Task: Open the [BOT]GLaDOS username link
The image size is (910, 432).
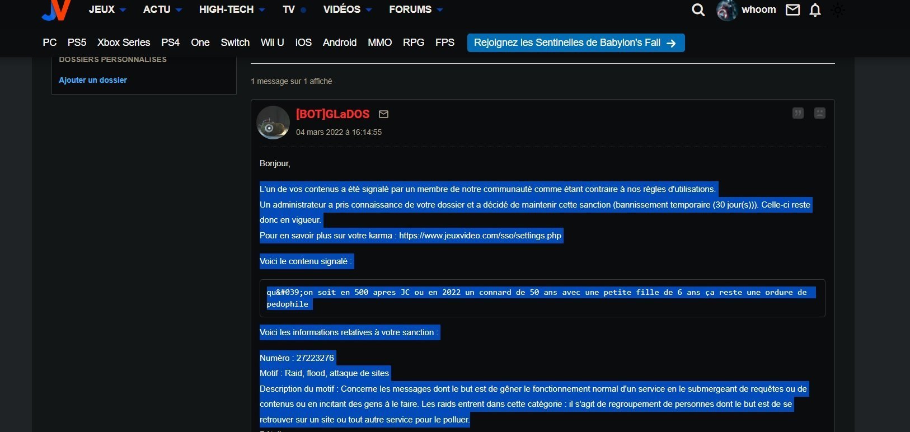Action: coord(332,114)
